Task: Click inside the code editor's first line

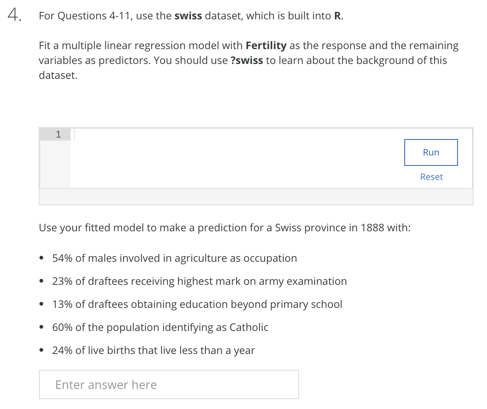Action: [223, 134]
